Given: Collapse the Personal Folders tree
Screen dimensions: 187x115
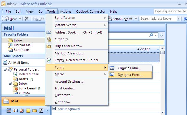Looking at the screenshot, I should point(5,69).
